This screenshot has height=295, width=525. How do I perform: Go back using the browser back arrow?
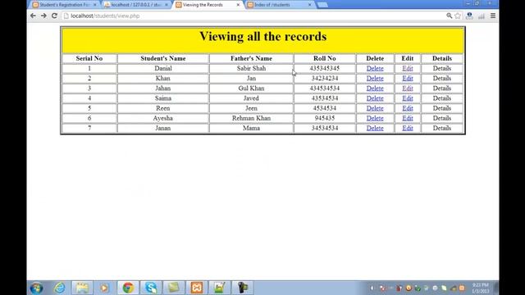click(x=33, y=16)
